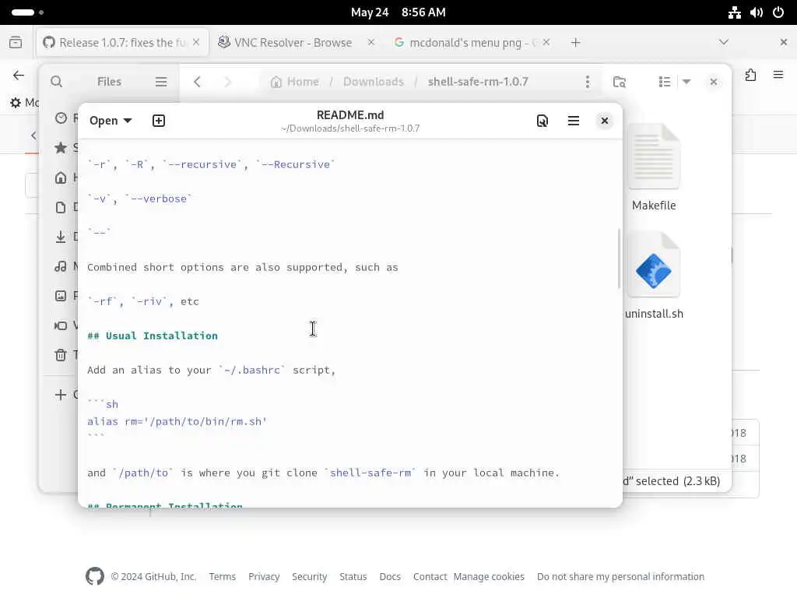This screenshot has height=598, width=797.
Task: Open the text editor hamburger menu
Action: pyautogui.click(x=574, y=121)
